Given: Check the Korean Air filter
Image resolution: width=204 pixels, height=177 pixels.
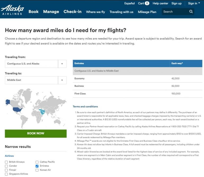Looking at the screenshot, I should tap(37, 170).
